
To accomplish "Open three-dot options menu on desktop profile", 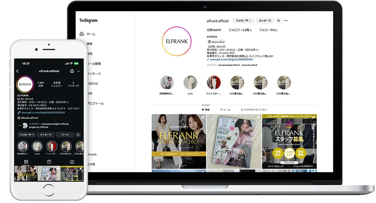I will [286, 21].
